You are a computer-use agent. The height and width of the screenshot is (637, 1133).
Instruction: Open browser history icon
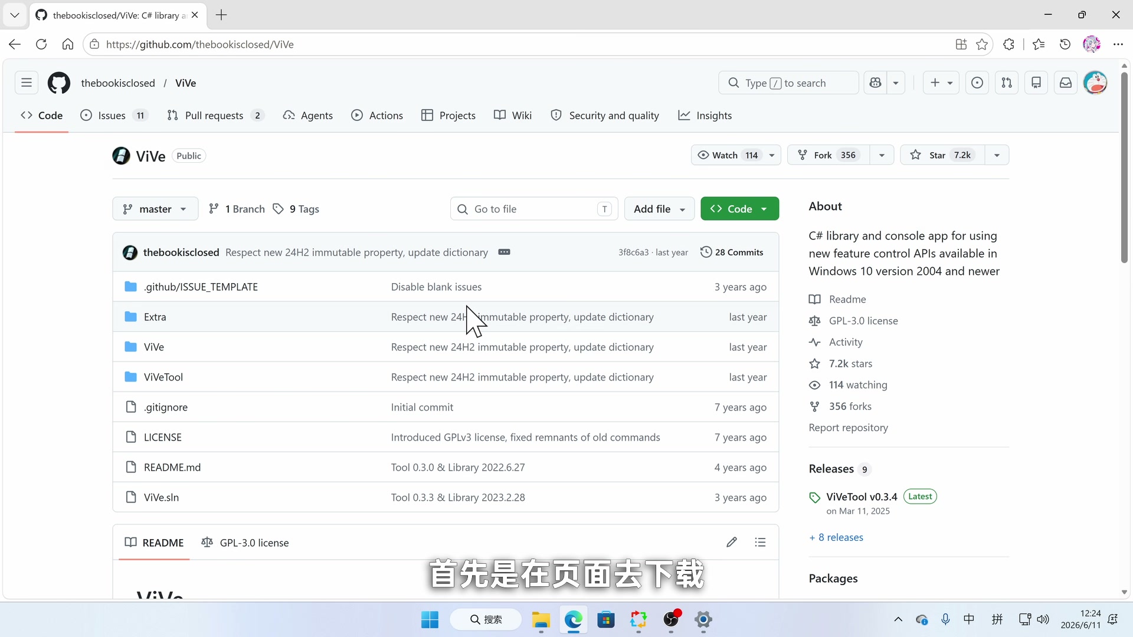click(1065, 44)
